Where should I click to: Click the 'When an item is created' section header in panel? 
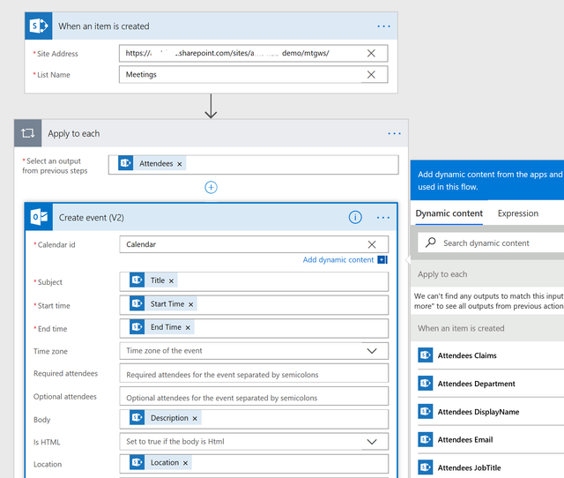[x=487, y=328]
